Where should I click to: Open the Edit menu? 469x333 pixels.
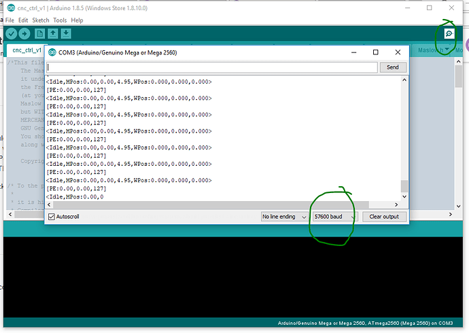point(23,20)
